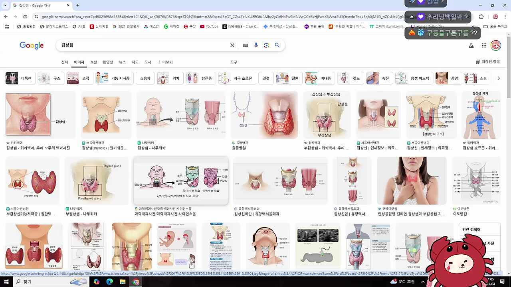511x287 pixels.
Task: Switch to the 쇼핑 shopping tab
Action: pyautogui.click(x=93, y=62)
